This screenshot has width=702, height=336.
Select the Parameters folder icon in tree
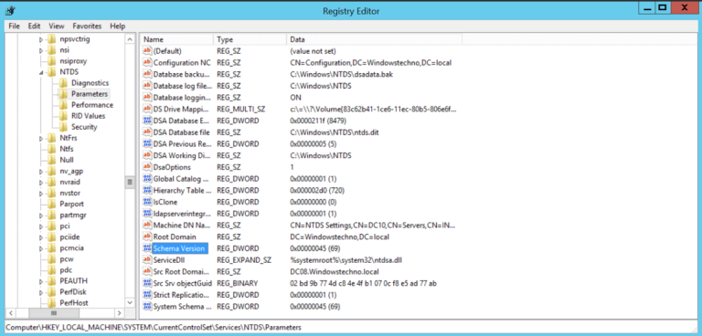[63, 94]
